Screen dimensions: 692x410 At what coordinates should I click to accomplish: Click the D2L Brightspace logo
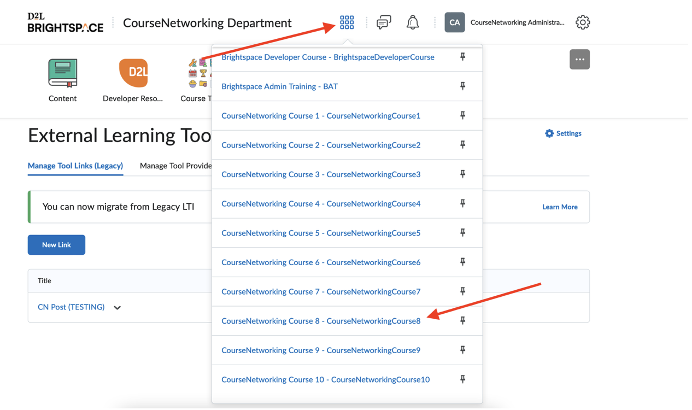pyautogui.click(x=65, y=22)
